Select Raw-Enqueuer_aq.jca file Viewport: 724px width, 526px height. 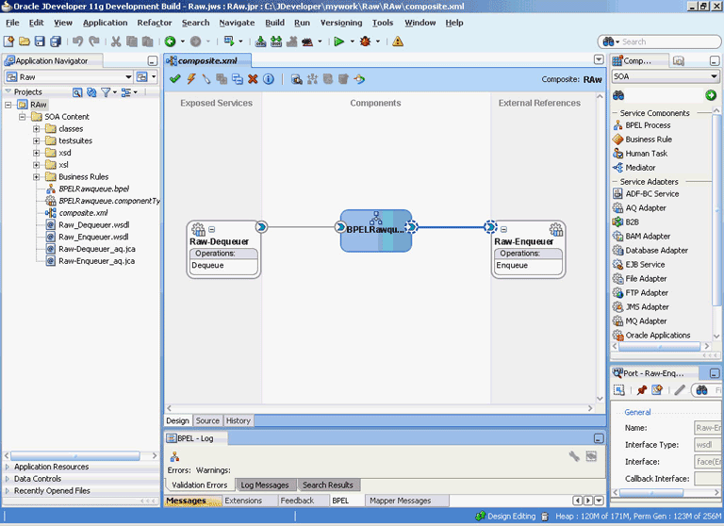point(96,261)
